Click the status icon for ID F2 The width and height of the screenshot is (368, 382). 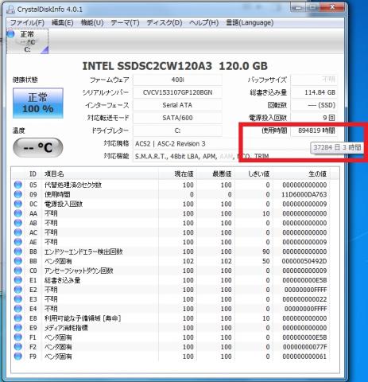[18, 347]
